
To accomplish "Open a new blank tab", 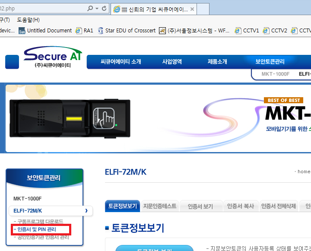I will (203, 9).
